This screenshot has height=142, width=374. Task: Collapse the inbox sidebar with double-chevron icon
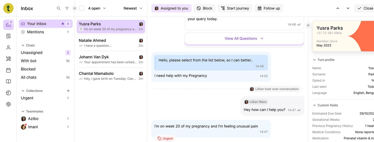point(75,8)
